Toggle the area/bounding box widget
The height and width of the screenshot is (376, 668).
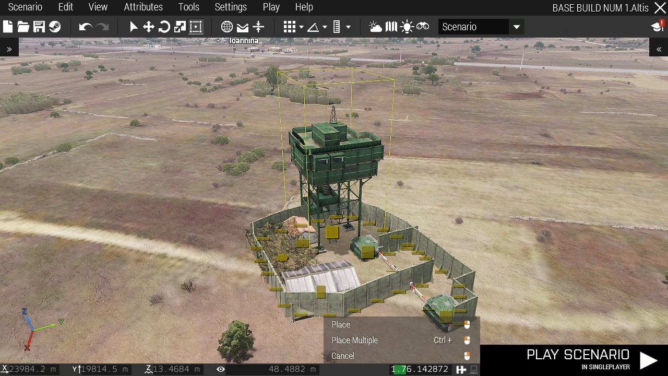196,27
